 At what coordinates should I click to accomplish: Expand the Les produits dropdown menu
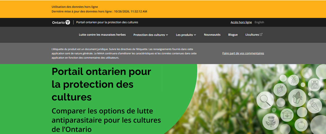click(186, 35)
